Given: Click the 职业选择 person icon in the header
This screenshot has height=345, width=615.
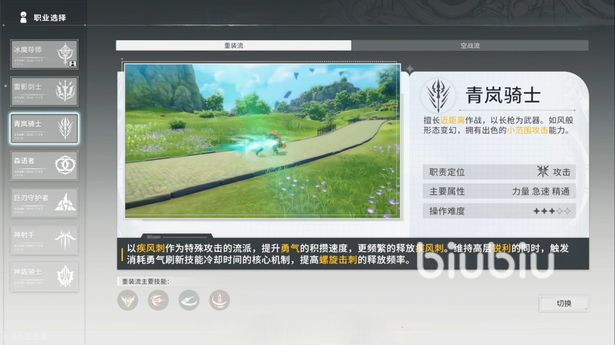Looking at the screenshot, I should pyautogui.click(x=23, y=18).
